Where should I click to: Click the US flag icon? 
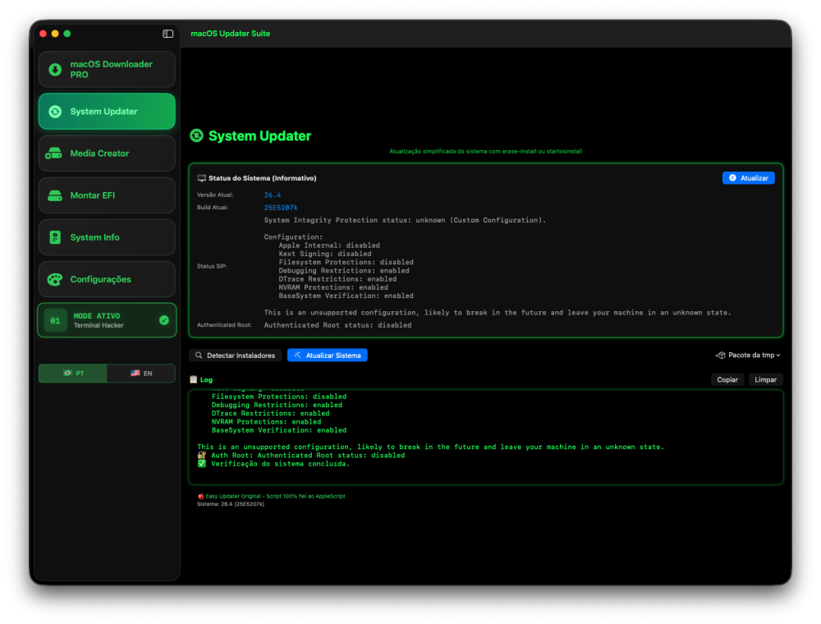pos(135,374)
